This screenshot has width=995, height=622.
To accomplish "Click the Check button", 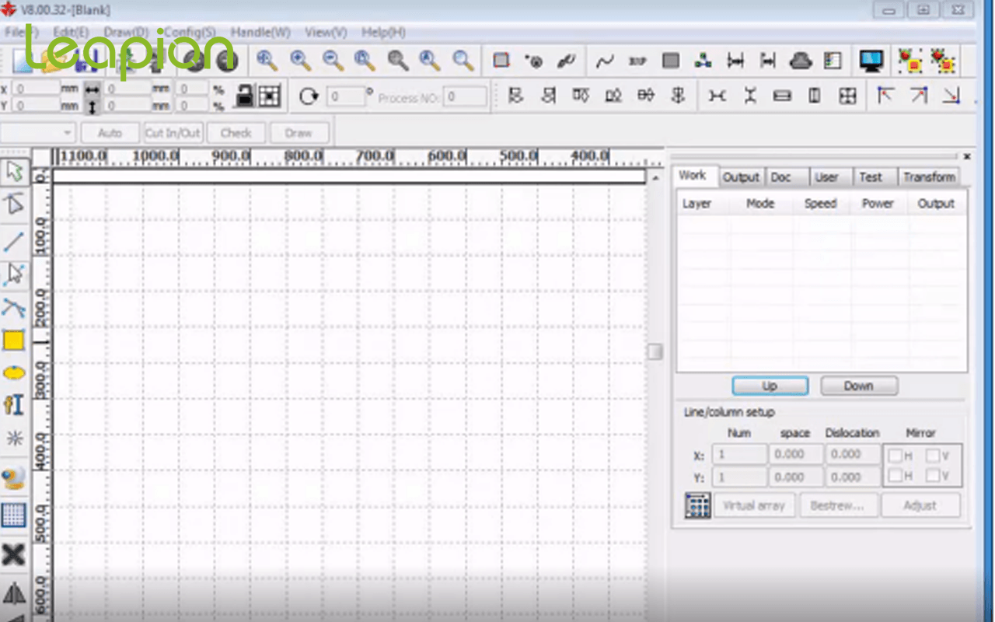I will click(x=236, y=133).
